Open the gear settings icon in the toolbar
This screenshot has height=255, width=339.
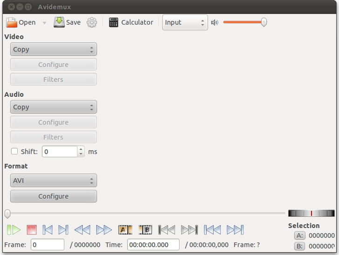coord(92,22)
